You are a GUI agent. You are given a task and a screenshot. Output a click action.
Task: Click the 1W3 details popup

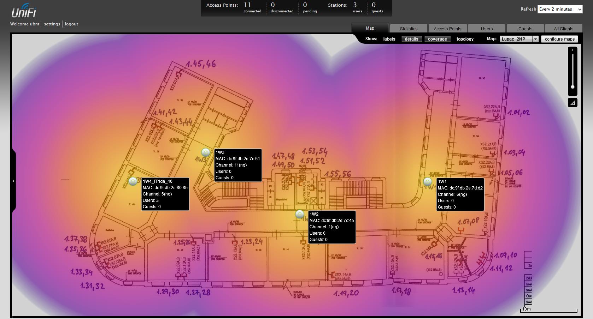238,165
